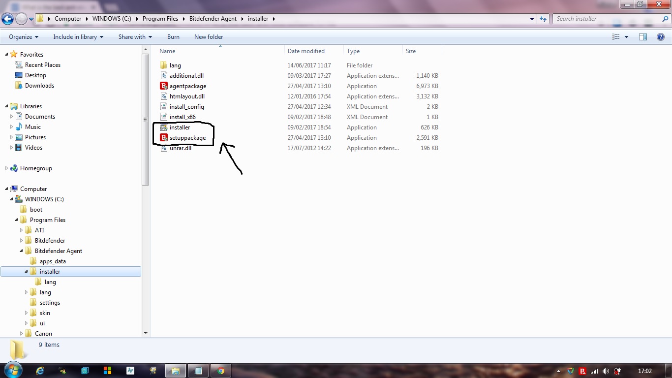
Task: Expand the Documents library node
Action: tap(11, 117)
